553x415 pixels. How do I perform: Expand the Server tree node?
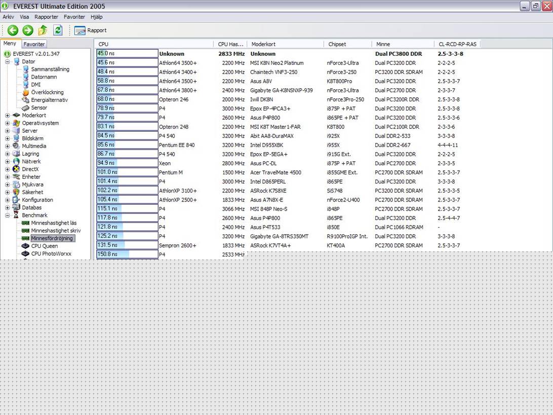pos(8,131)
